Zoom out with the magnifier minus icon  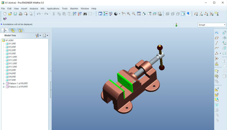coord(134,14)
